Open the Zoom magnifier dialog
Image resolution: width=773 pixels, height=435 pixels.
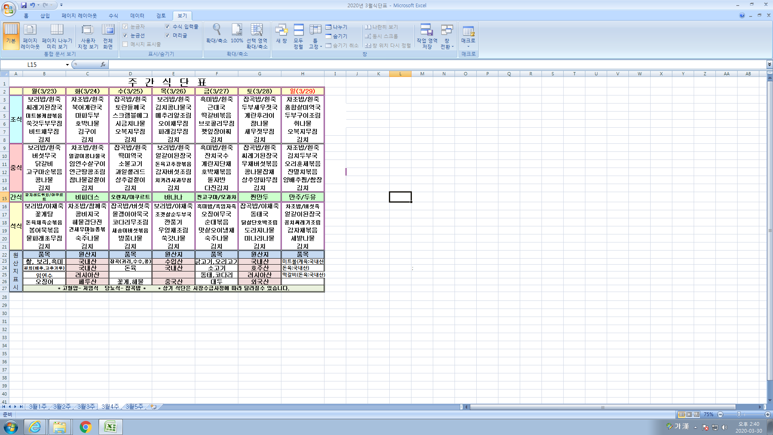[x=217, y=34]
